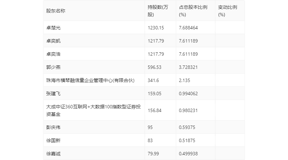Click 1217.79 in 卓奕浩 row
The width and height of the screenshot is (288, 160).
click(x=156, y=54)
